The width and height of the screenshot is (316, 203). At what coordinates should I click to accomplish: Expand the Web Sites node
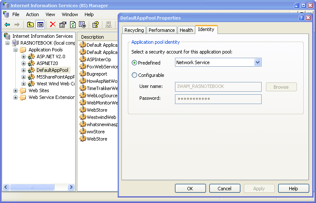pos(15,91)
